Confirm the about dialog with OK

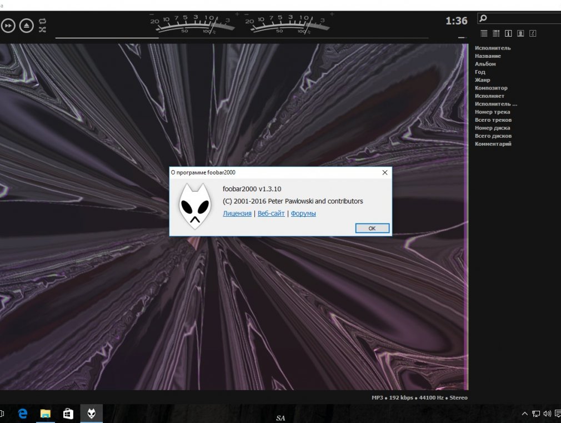pyautogui.click(x=372, y=228)
